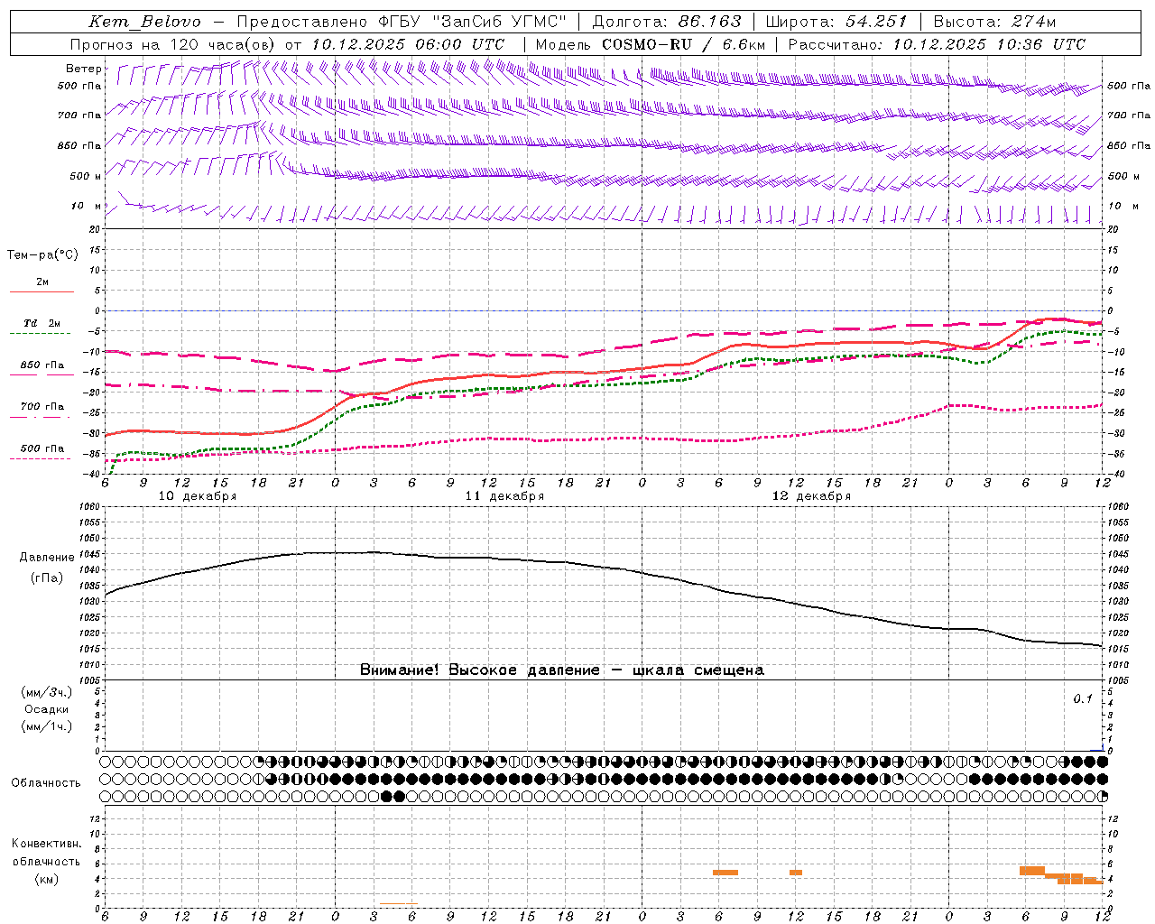Click the forecast start 10.12.2025 06:00 UTC

[408, 44]
